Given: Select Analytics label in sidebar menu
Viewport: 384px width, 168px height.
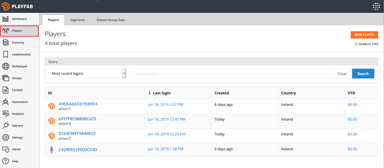Looking at the screenshot, I should tap(18, 114).
